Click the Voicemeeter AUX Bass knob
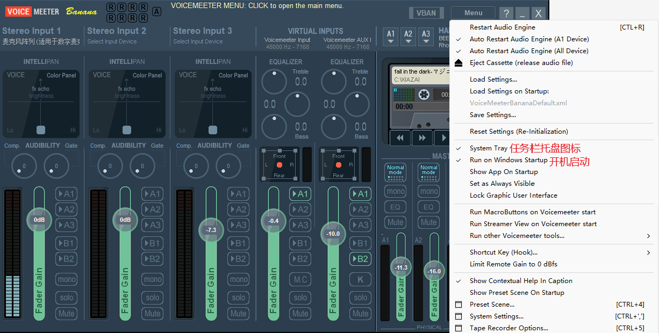 (334, 127)
